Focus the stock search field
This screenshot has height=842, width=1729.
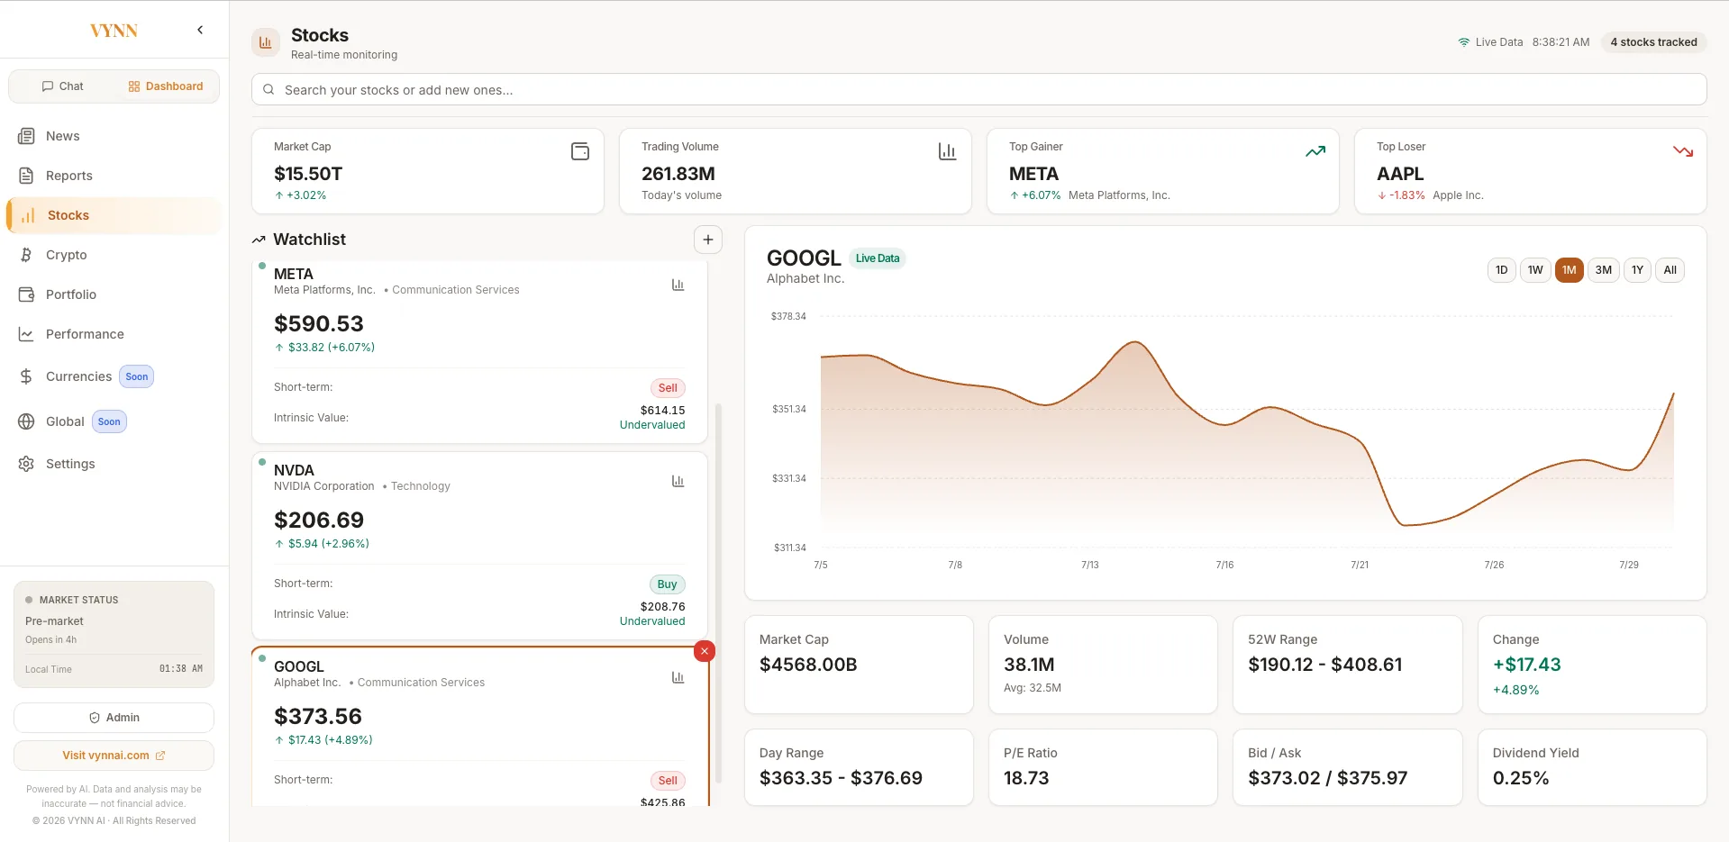click(978, 89)
